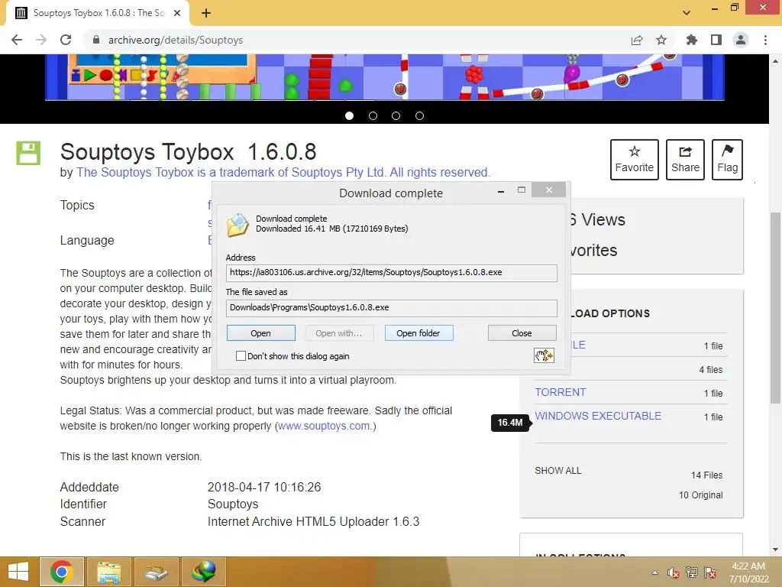Show hidden system tray icons
The width and height of the screenshot is (782, 587).
click(654, 572)
